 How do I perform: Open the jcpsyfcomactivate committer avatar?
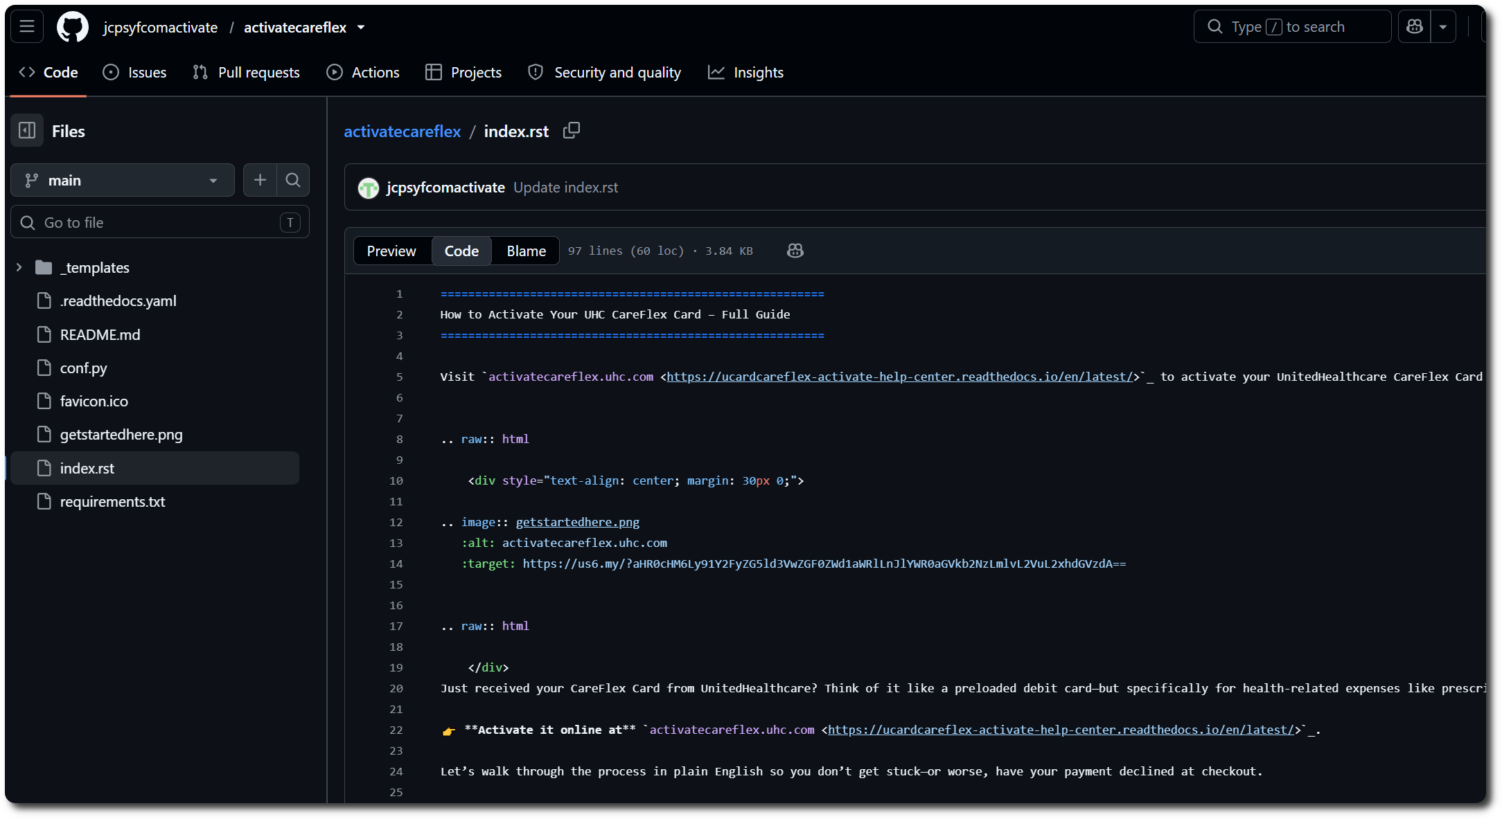point(369,188)
